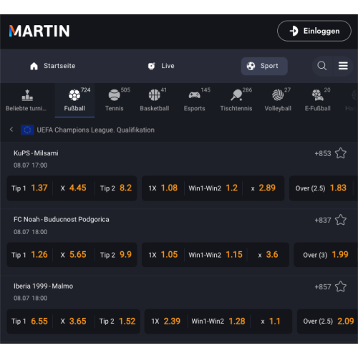Select the Esports gamepad icon
This screenshot has height=358, width=358.
coord(194,95)
